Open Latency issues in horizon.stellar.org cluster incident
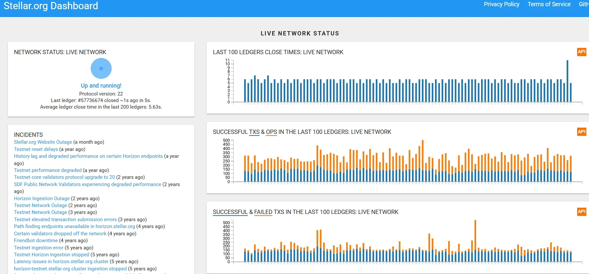This screenshot has width=589, height=274. pyautogui.click(x=61, y=262)
